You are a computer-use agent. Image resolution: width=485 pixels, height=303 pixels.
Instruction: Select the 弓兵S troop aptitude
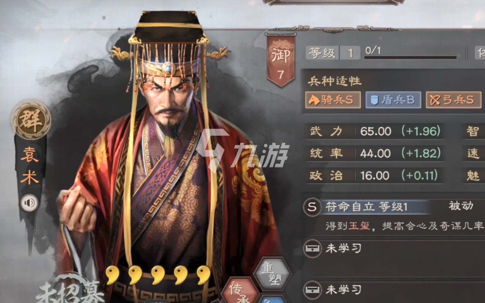[454, 100]
